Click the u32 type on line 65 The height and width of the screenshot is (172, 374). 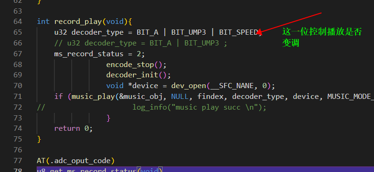pos(61,32)
